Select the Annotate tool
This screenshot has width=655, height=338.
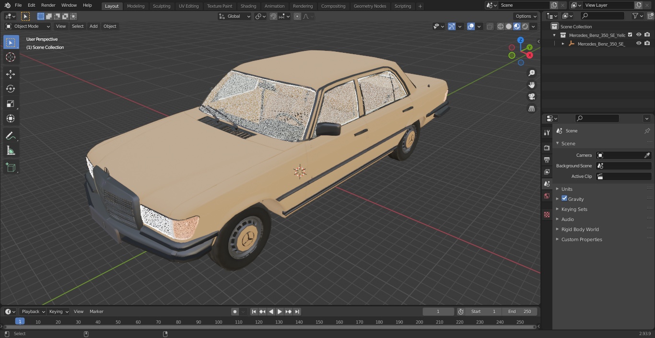[x=11, y=136]
